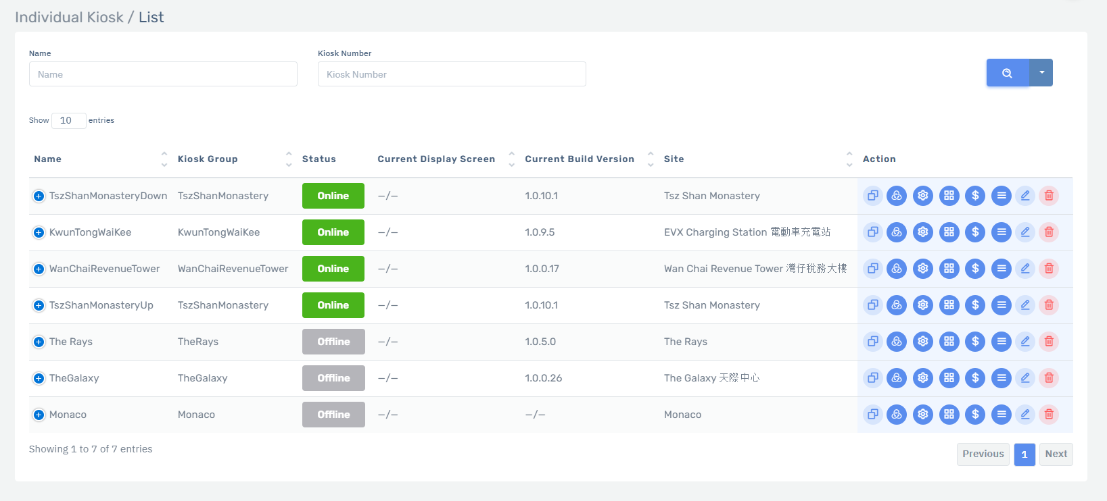This screenshot has height=501, width=1107.
Task: Sort table by Name column
Action: 100,159
